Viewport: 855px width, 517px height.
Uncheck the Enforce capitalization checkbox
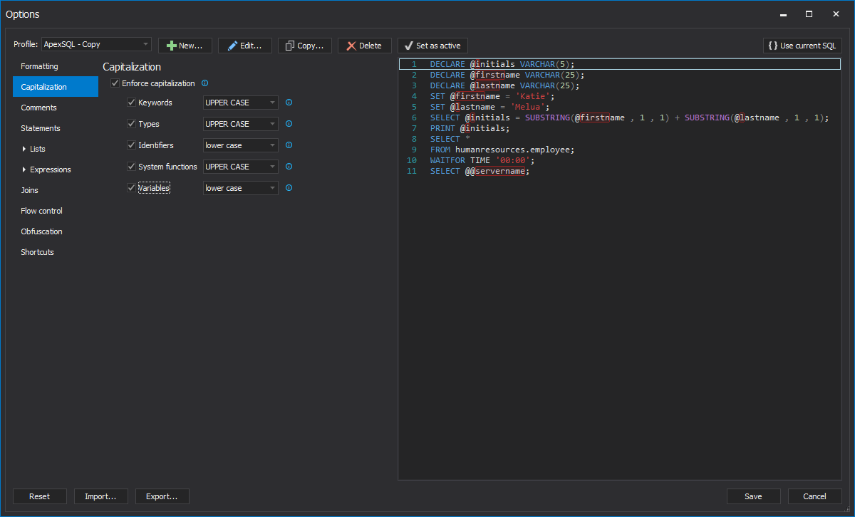(x=115, y=83)
